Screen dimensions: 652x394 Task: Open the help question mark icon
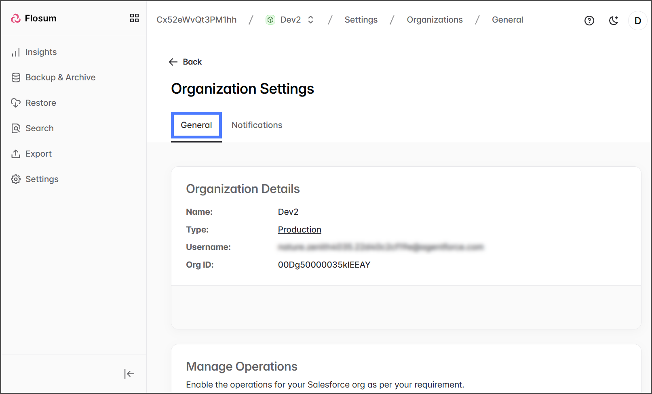coord(589,21)
